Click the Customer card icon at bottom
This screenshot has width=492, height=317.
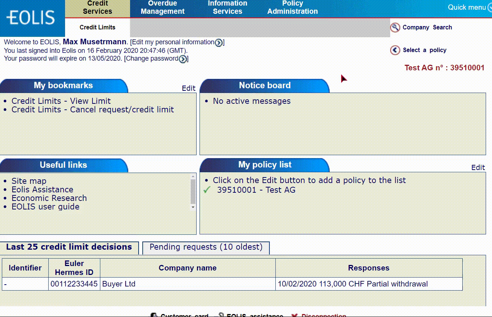(x=154, y=315)
